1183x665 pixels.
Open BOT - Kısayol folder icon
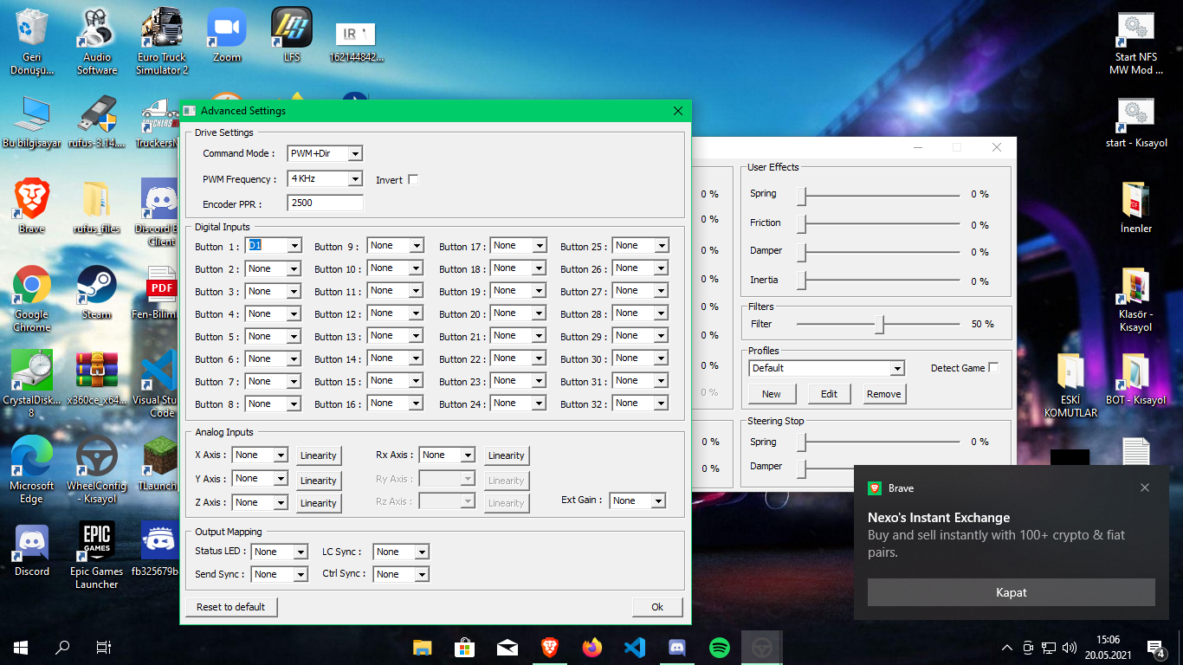click(x=1136, y=378)
